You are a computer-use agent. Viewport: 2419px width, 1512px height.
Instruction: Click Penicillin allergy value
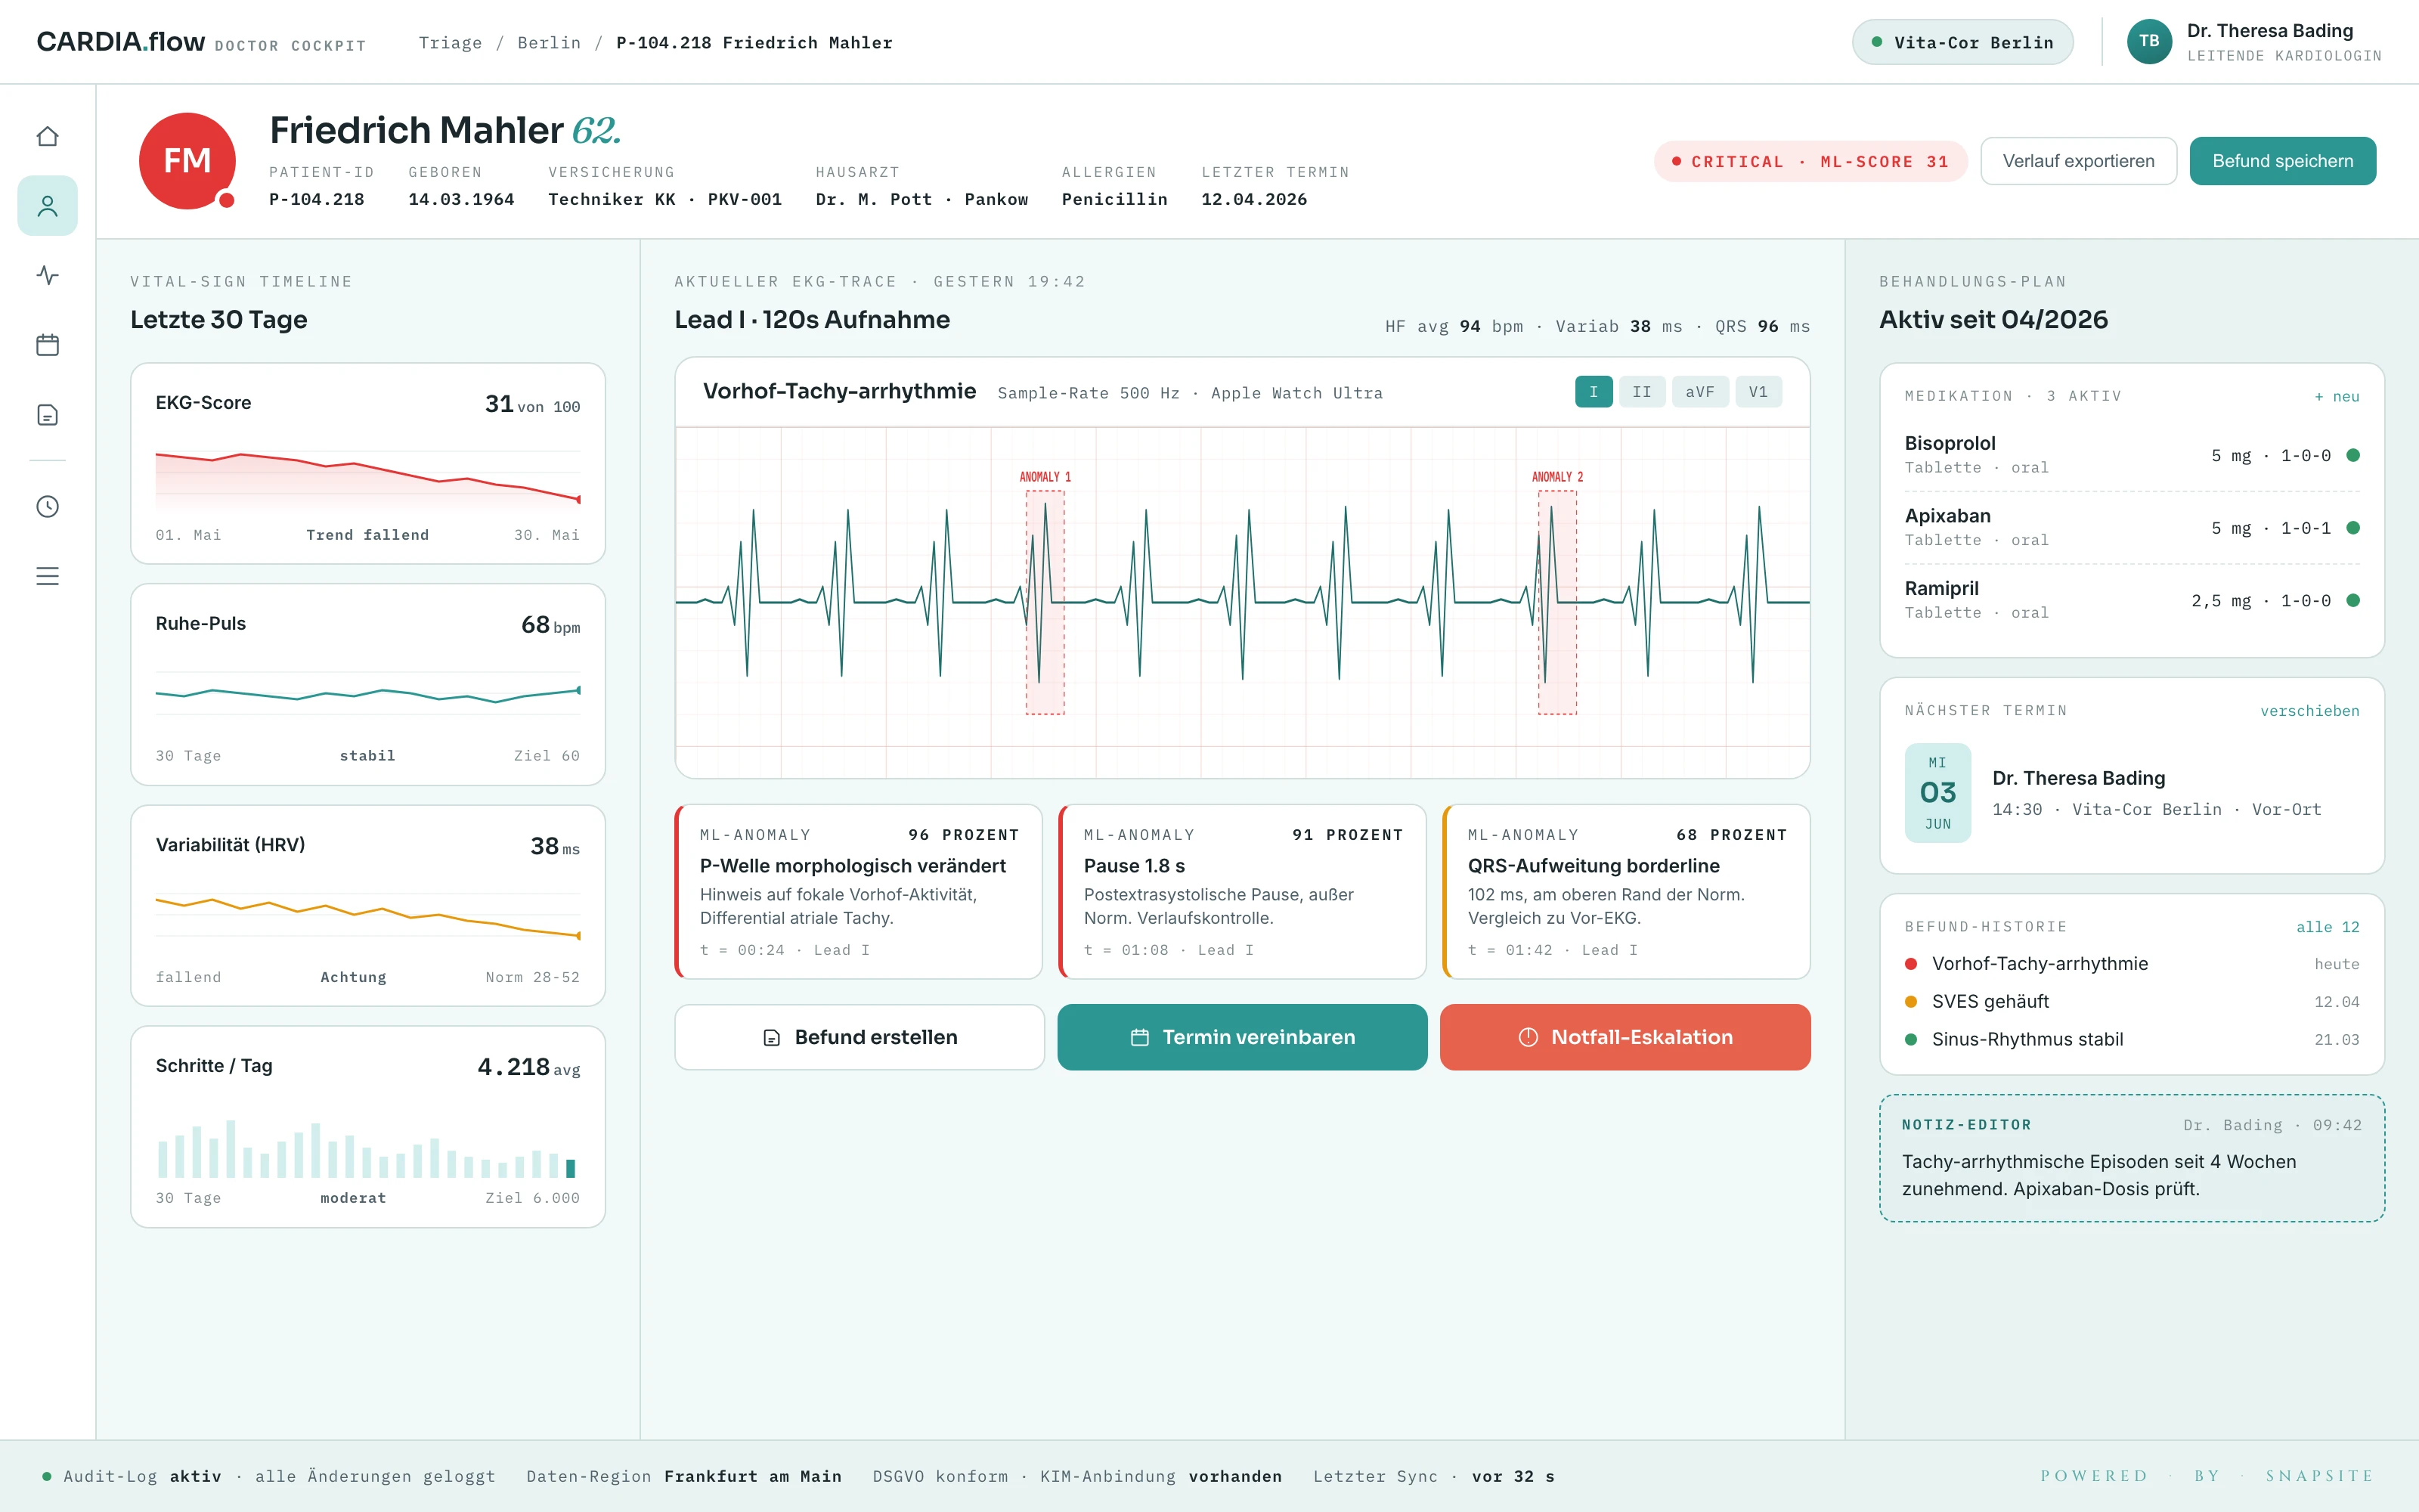[x=1114, y=199]
